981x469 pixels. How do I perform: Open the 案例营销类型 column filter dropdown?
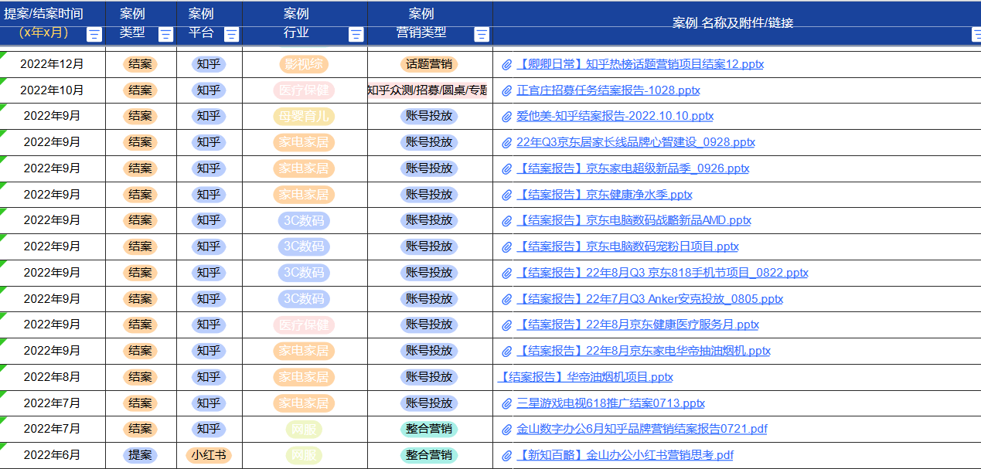482,34
